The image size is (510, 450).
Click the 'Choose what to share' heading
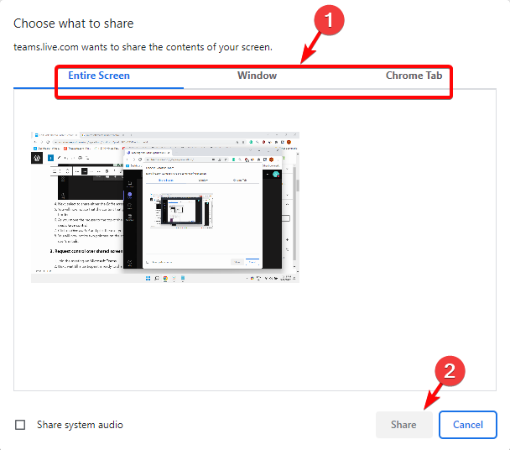[74, 24]
